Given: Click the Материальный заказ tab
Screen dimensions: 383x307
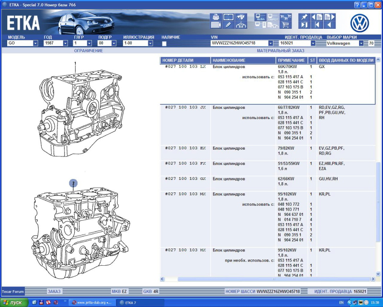Looking at the screenshot, I should tap(281, 51).
